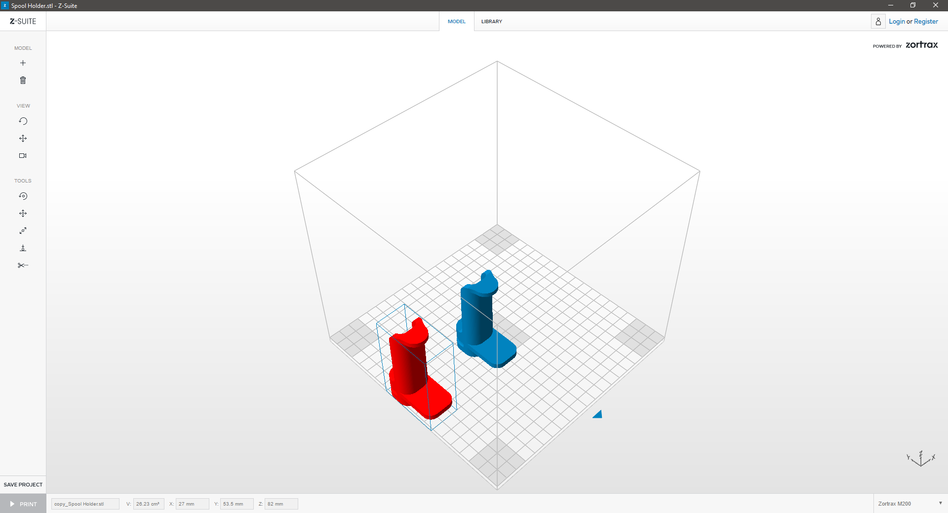948x513 pixels.
Task: Open the Zortrax M200 printer dropdown
Action: coord(909,504)
